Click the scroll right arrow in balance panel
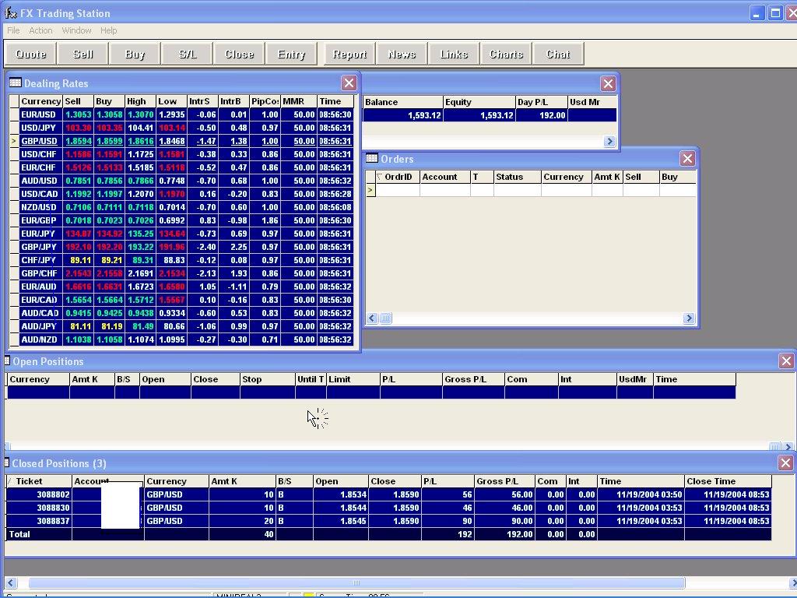Viewport: 797px width, 598px height. (x=609, y=142)
